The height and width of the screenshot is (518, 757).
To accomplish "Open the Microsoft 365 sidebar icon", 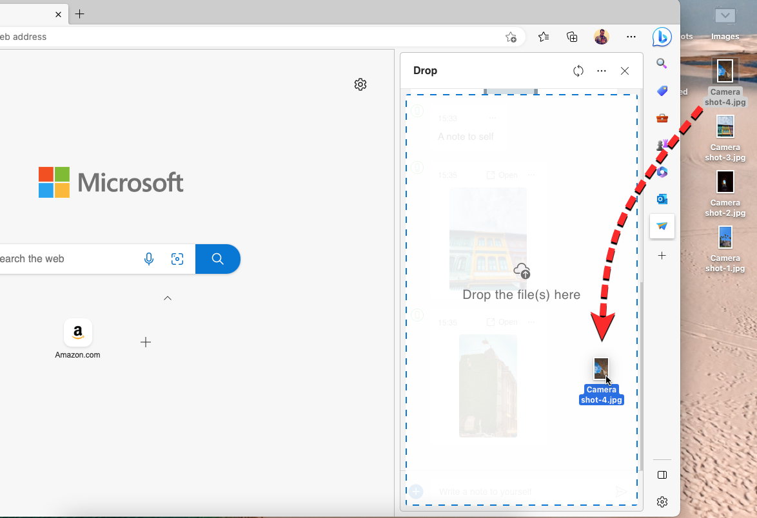I will (662, 172).
